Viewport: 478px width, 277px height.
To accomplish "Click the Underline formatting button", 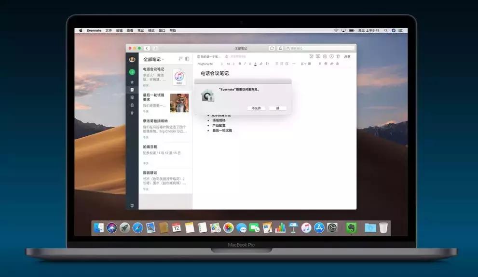I will (x=250, y=64).
